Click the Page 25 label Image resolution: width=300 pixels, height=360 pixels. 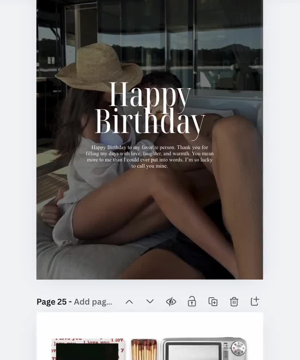(51, 301)
